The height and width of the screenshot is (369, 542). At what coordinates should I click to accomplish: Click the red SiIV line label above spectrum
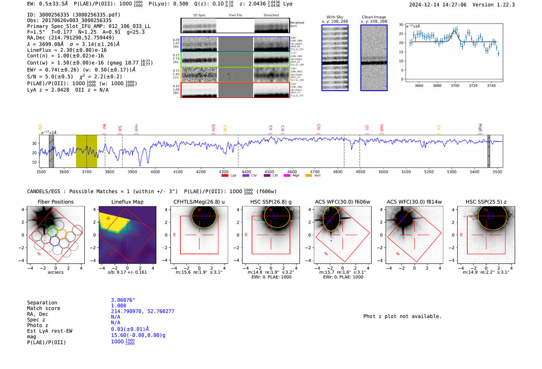point(213,127)
